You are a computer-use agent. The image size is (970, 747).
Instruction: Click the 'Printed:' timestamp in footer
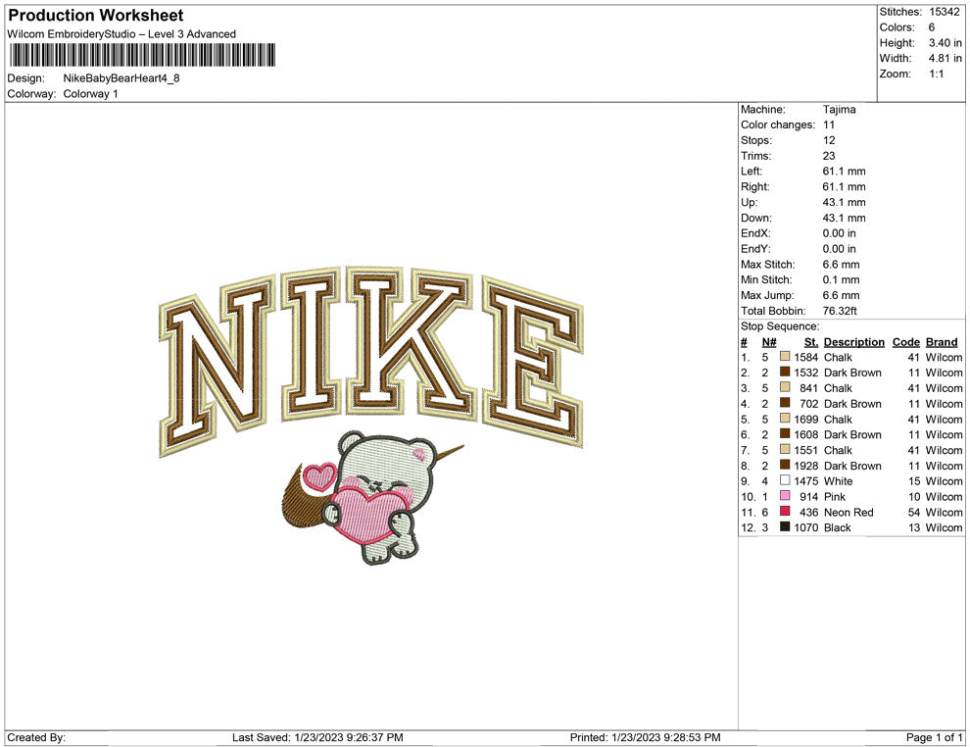point(646,737)
